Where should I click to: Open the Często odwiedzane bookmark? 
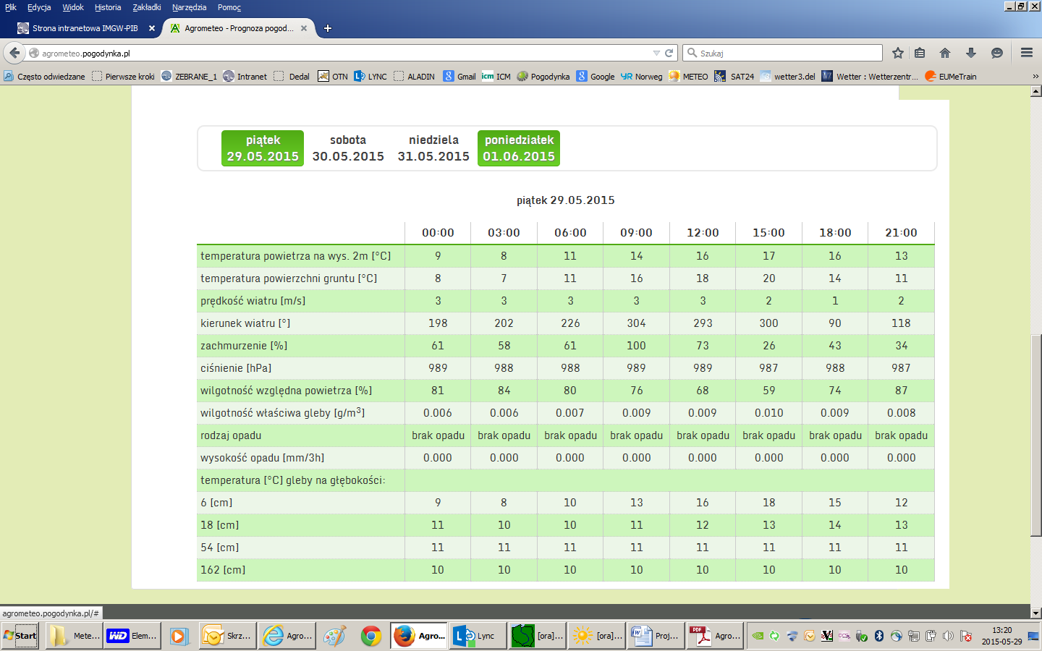coord(44,76)
